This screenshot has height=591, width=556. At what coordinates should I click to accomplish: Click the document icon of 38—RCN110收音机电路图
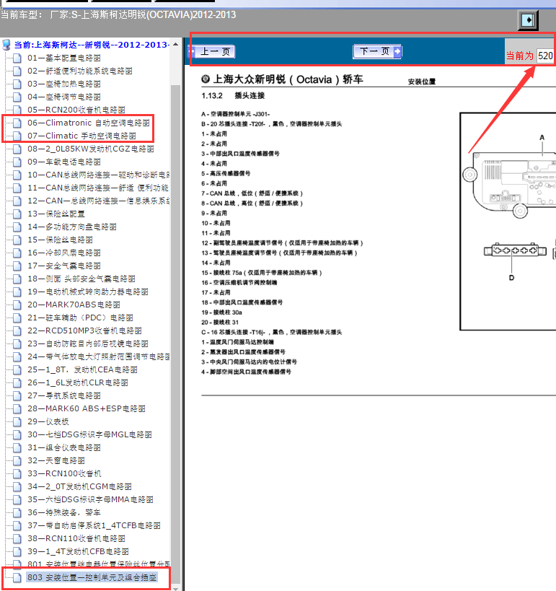pos(17,538)
